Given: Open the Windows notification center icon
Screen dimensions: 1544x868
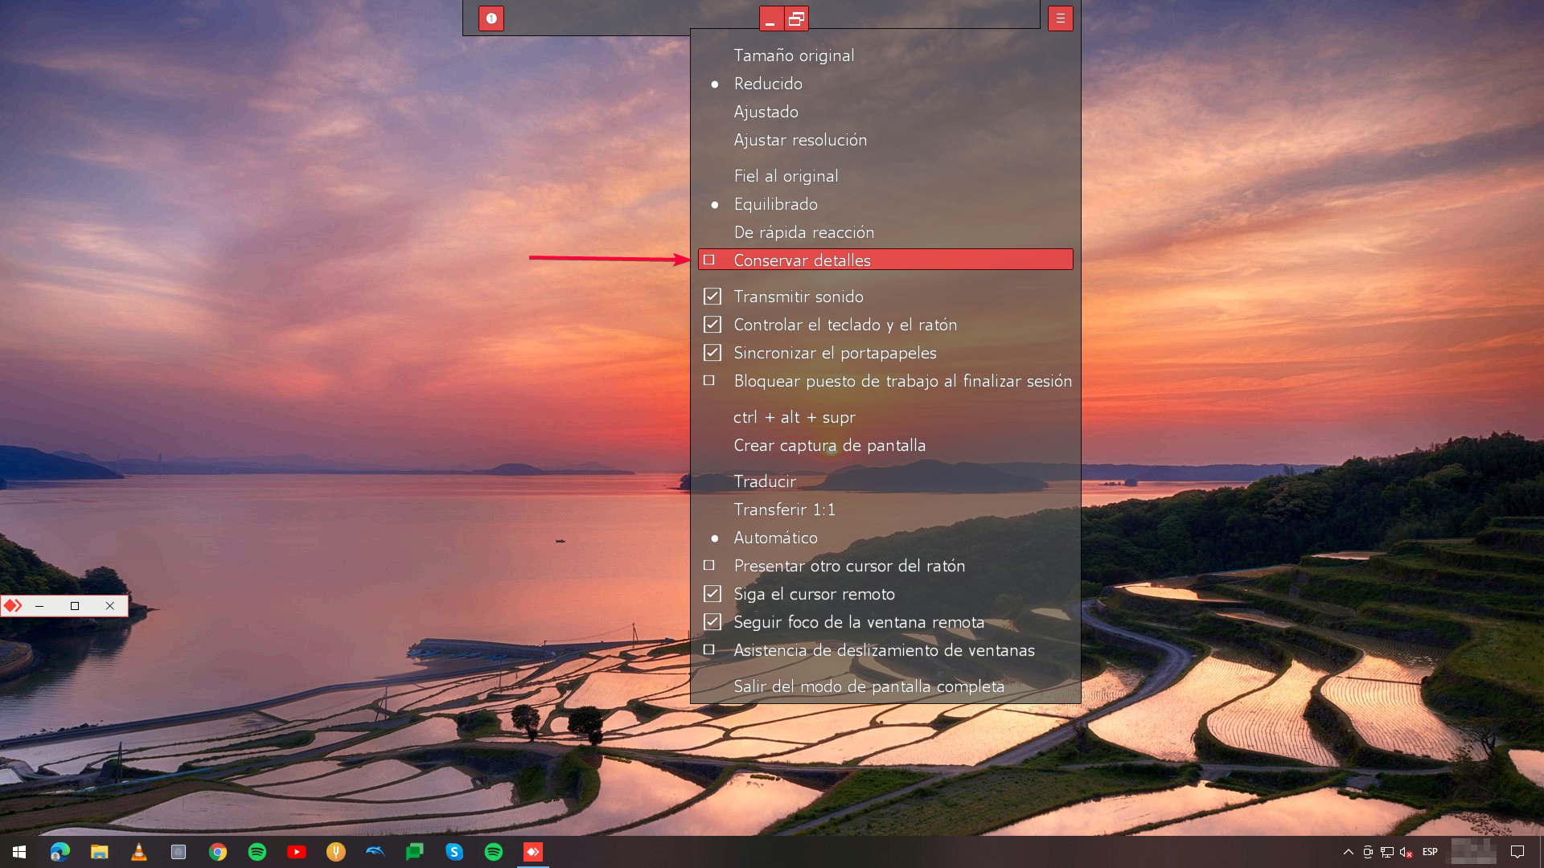Looking at the screenshot, I should point(1517,852).
